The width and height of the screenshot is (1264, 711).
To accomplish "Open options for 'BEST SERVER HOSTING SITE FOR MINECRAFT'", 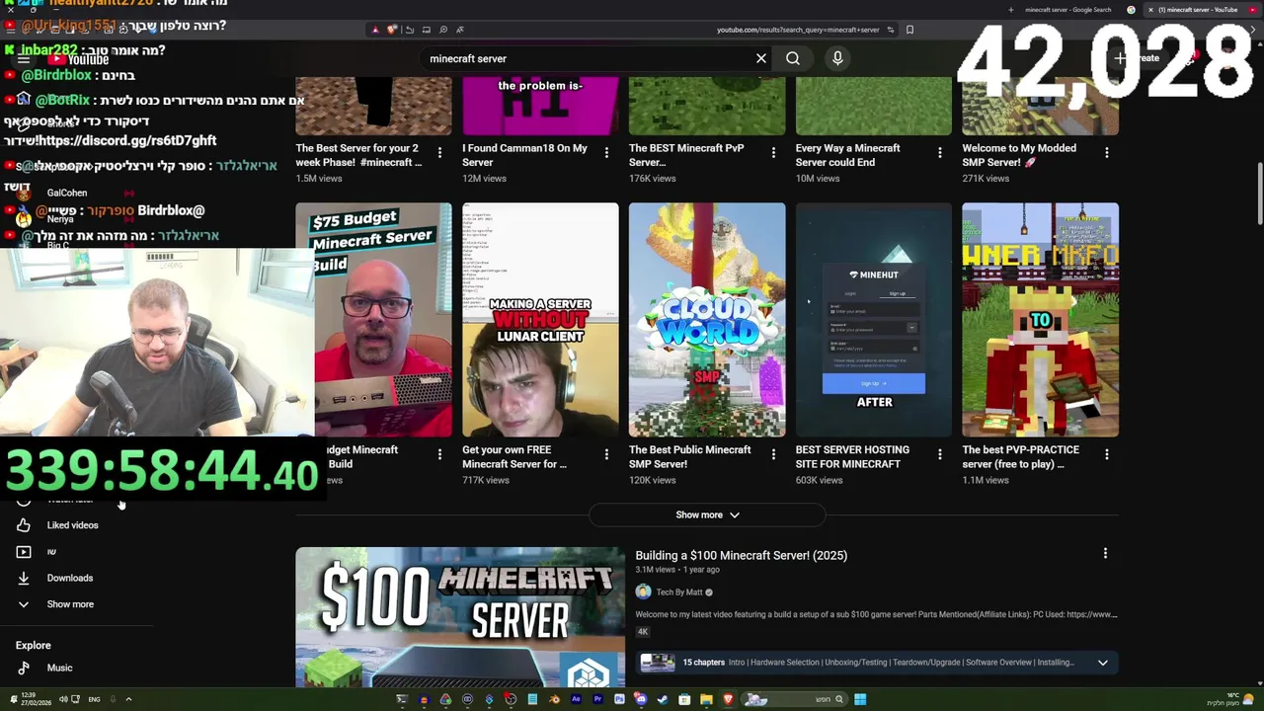I will pos(939,454).
